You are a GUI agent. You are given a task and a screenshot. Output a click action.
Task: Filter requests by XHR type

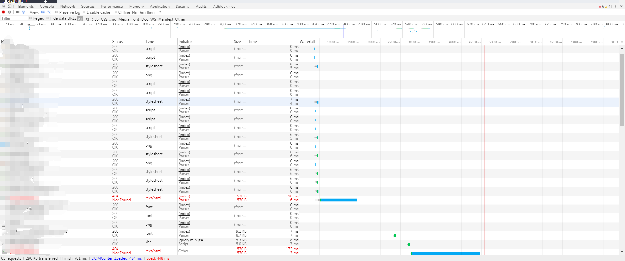tap(89, 19)
